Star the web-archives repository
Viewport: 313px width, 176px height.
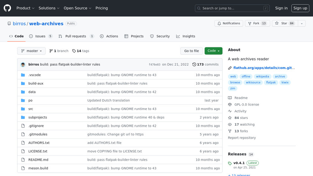coord(284,23)
